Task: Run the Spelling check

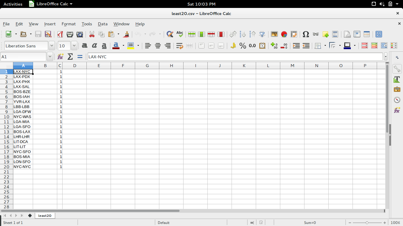Action: (180, 34)
